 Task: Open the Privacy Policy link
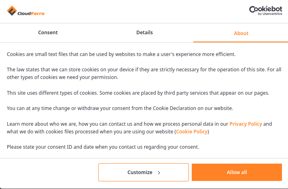point(246,124)
